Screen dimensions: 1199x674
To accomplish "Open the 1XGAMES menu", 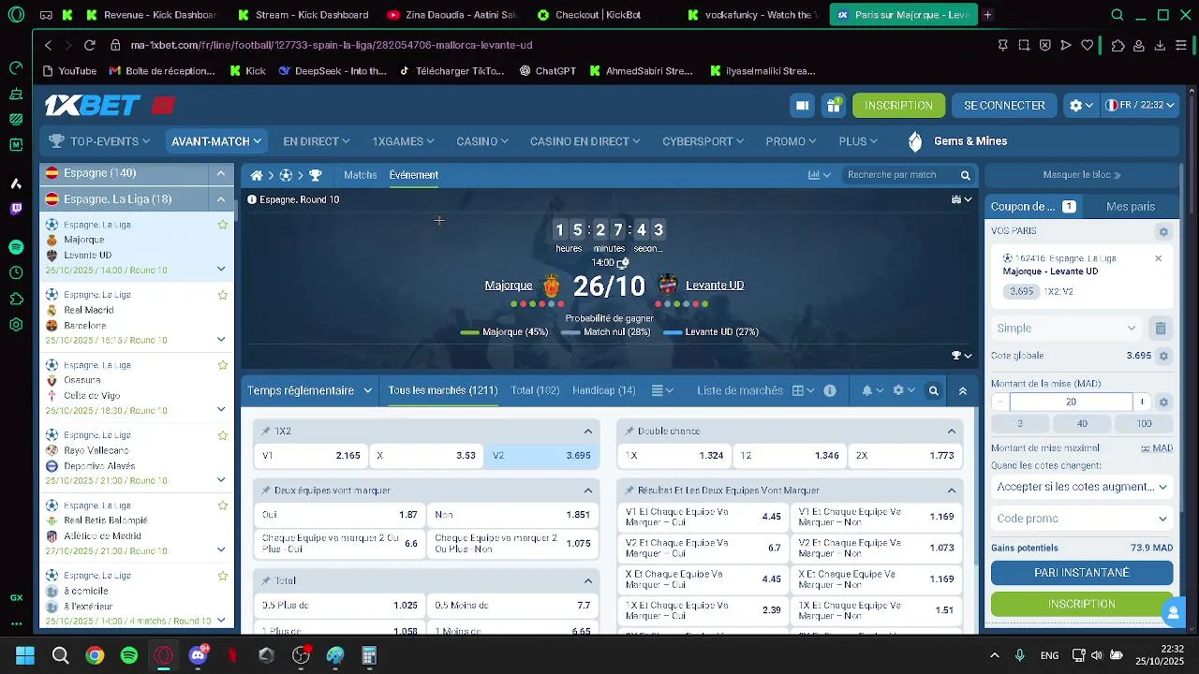I will [403, 141].
